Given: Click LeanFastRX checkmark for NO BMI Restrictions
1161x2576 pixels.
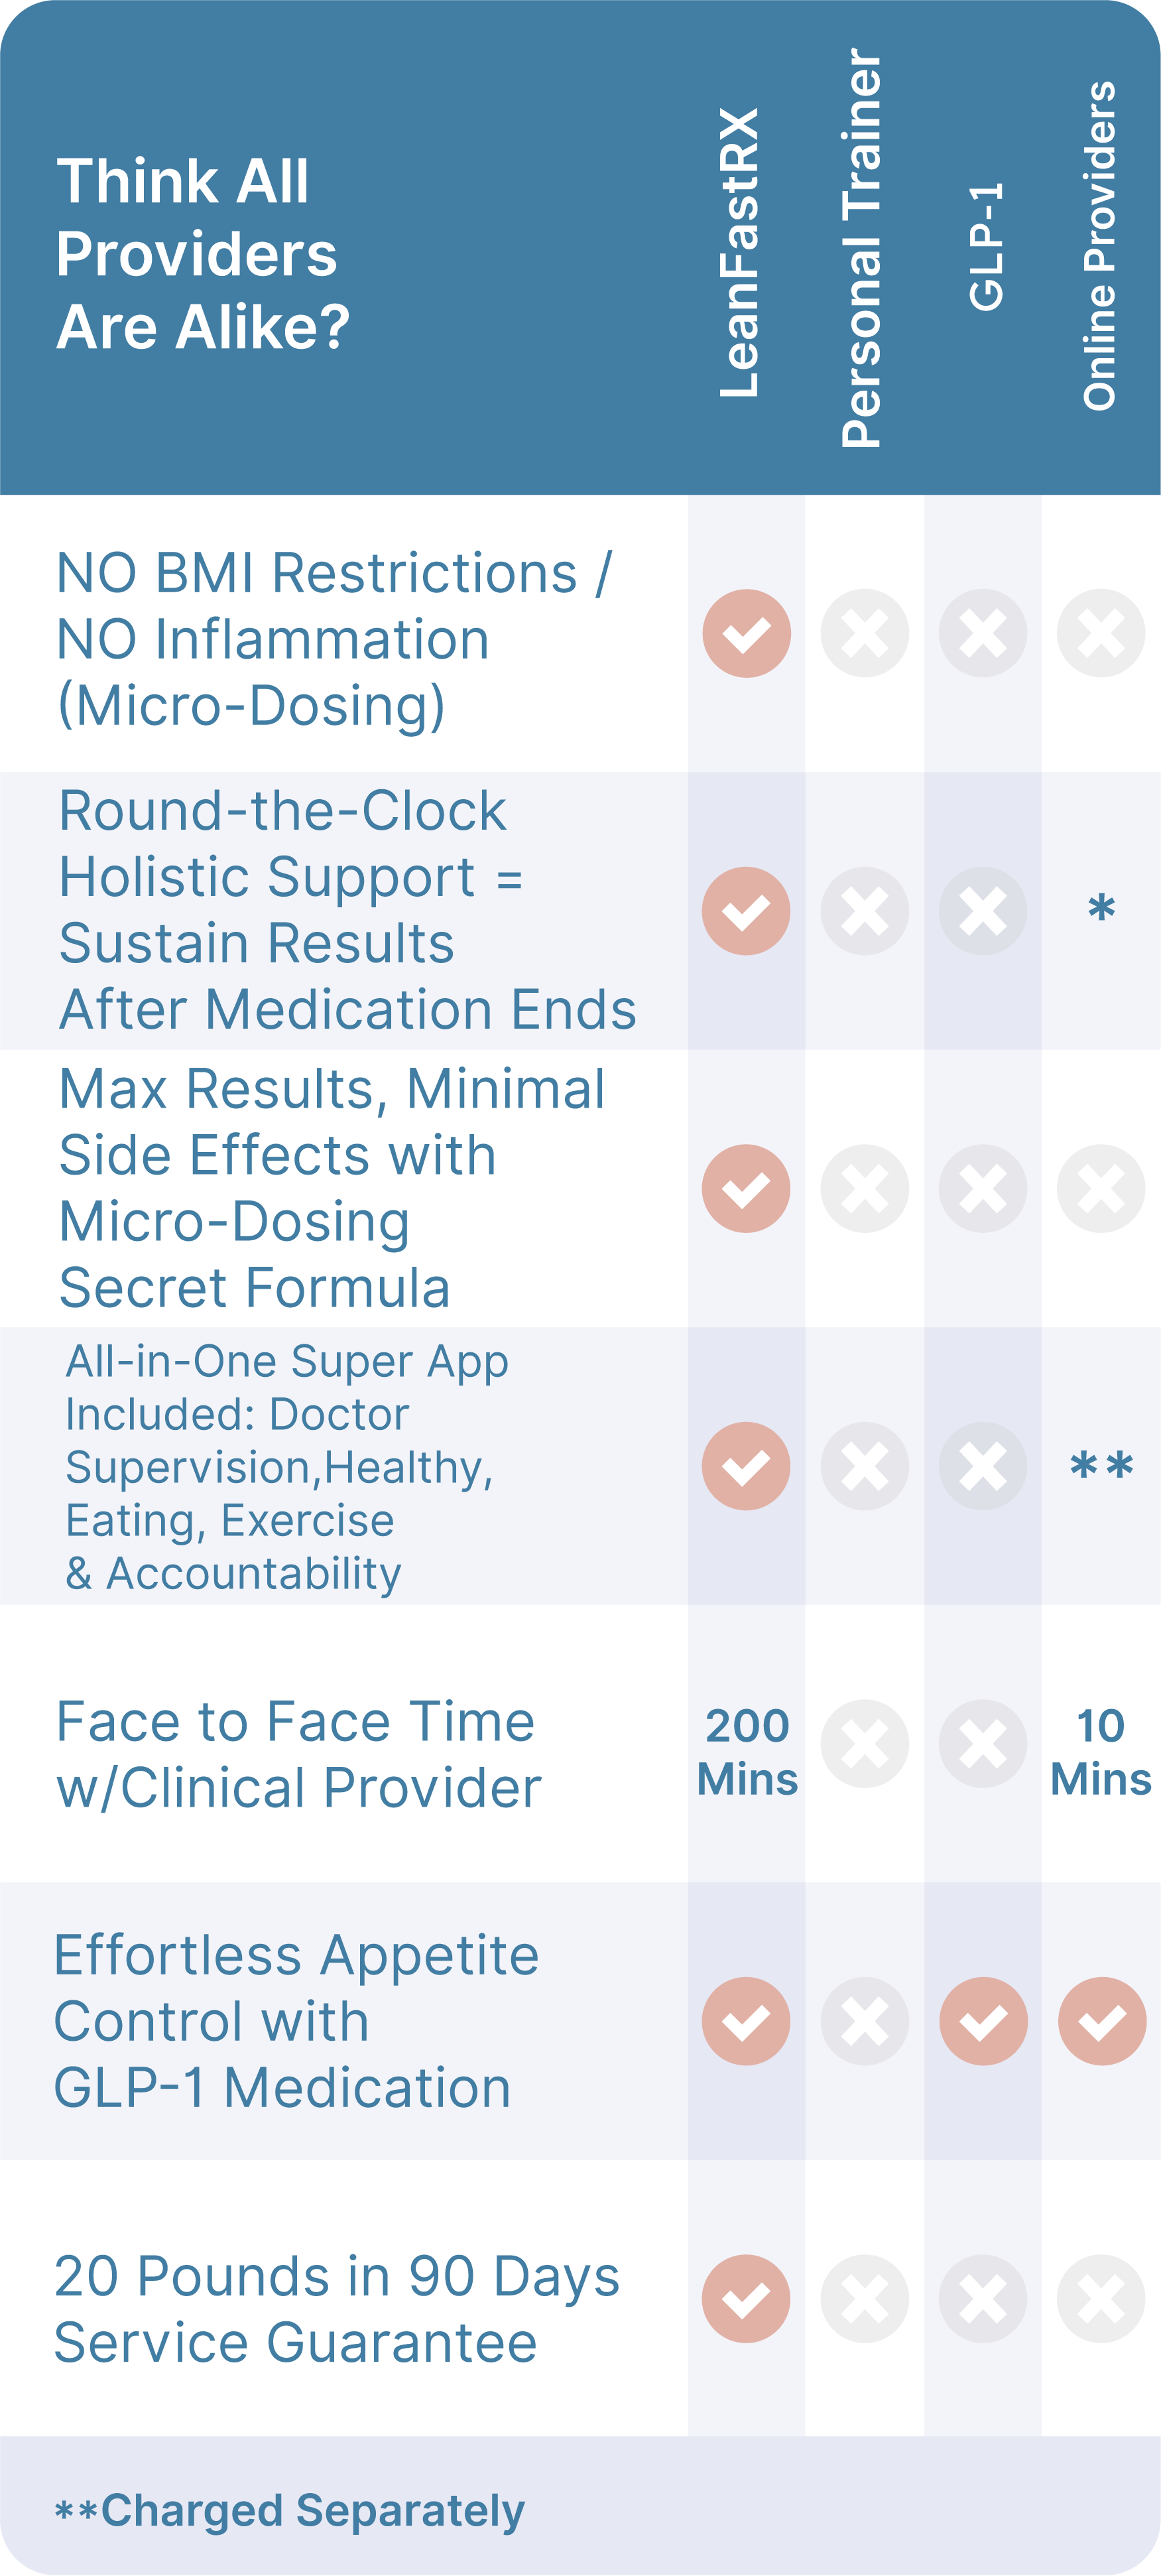Looking at the screenshot, I should (746, 633).
